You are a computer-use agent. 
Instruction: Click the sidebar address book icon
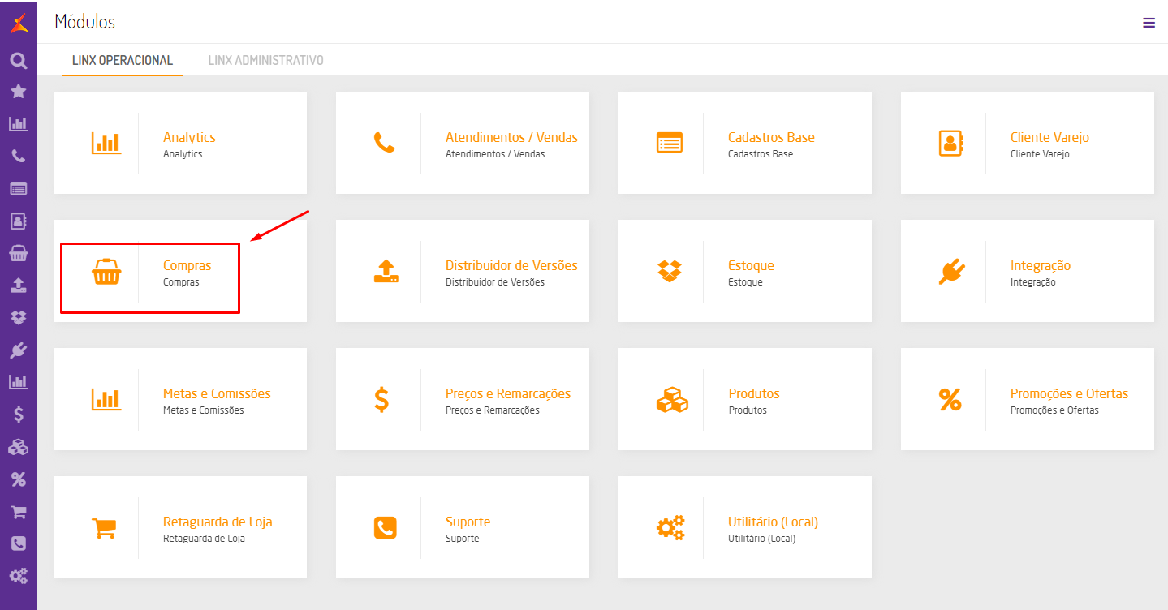pos(19,221)
